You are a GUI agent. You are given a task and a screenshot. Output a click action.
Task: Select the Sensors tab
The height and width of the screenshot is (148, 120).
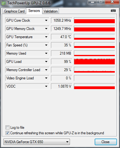click(34, 11)
